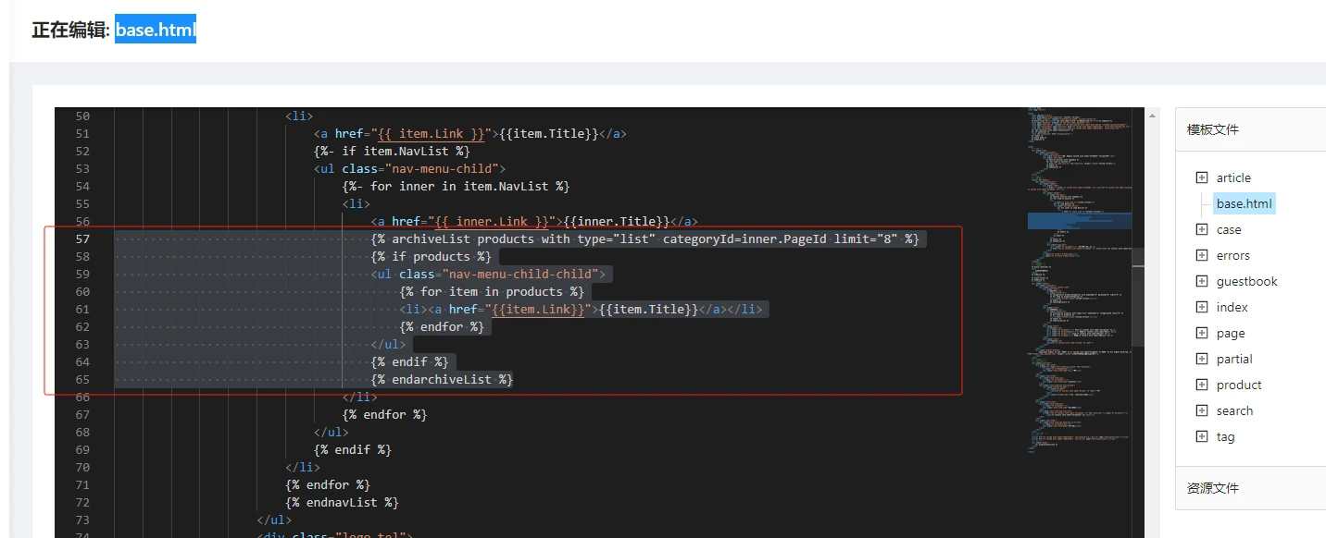The height and width of the screenshot is (538, 1326).
Task: Expand the index folder plus icon
Action: point(1202,307)
